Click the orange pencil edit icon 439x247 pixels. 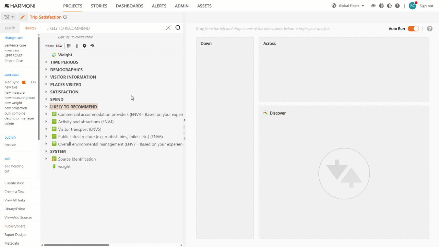(x=23, y=17)
